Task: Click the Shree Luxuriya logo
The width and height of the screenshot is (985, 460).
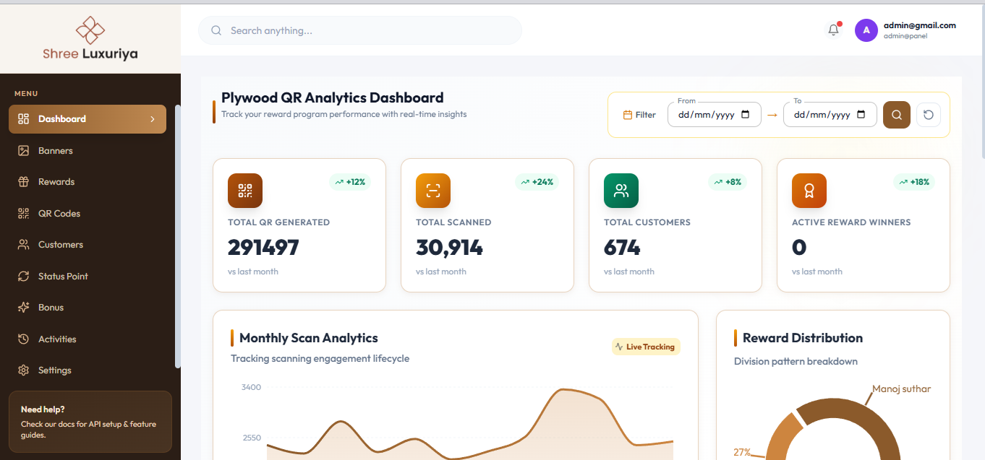Action: click(x=90, y=38)
